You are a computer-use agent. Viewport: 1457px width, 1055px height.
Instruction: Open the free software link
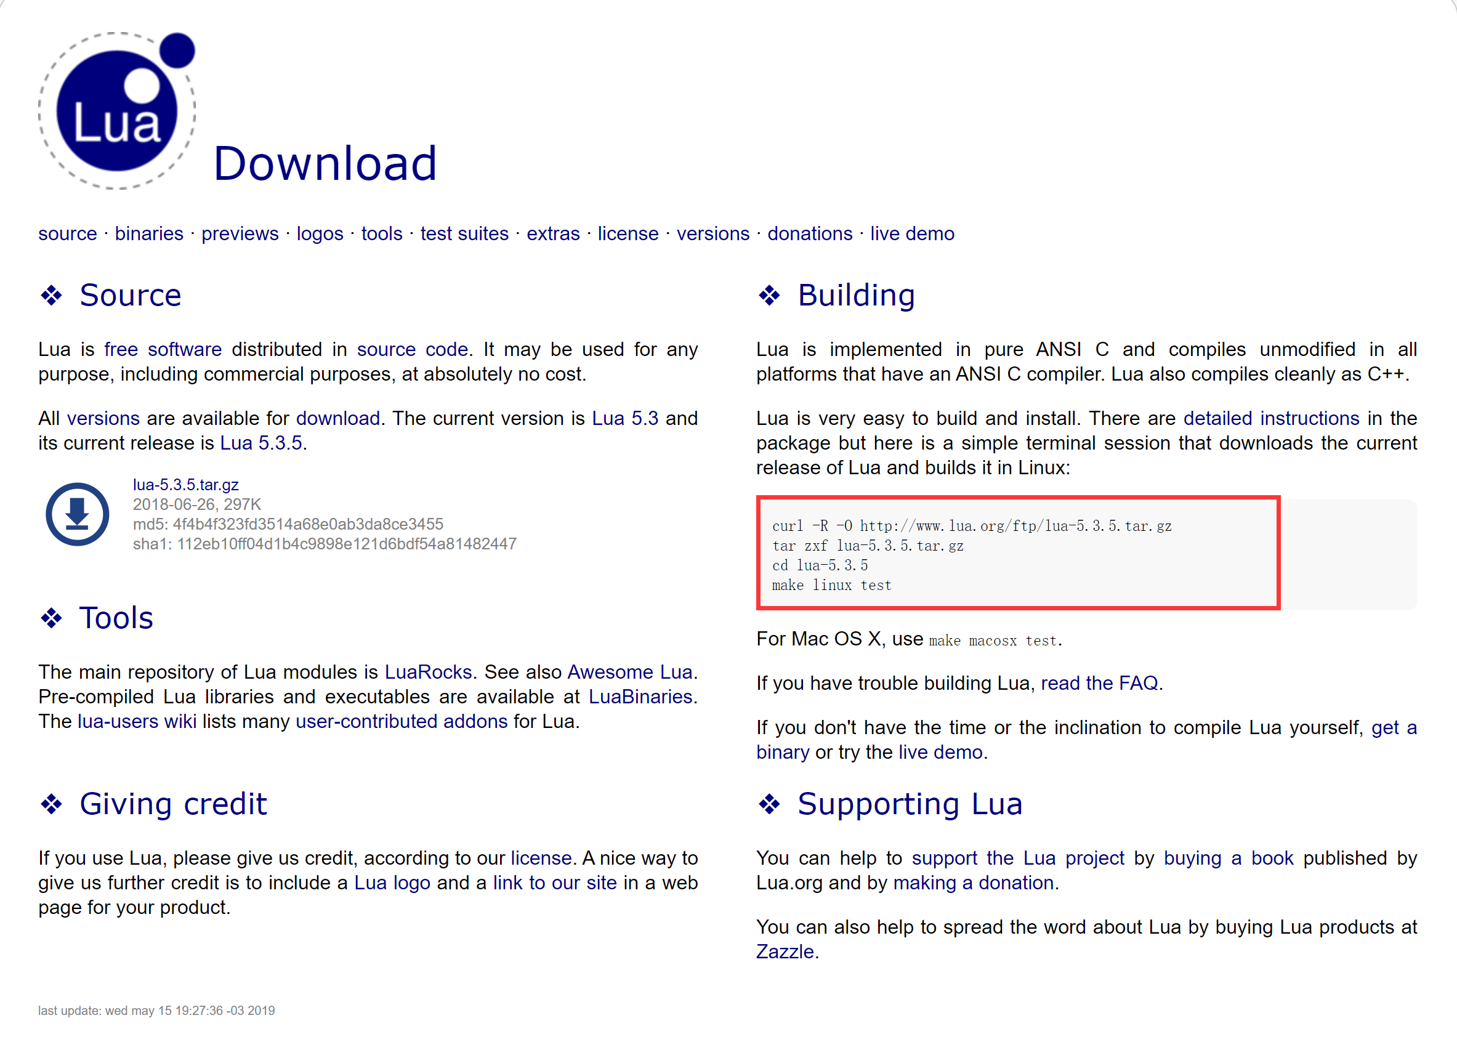point(163,349)
